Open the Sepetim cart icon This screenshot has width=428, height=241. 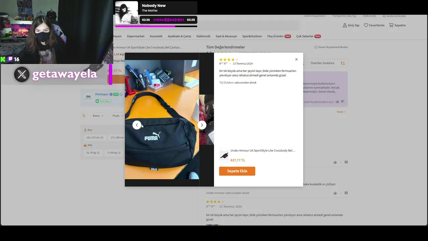[x=391, y=25]
